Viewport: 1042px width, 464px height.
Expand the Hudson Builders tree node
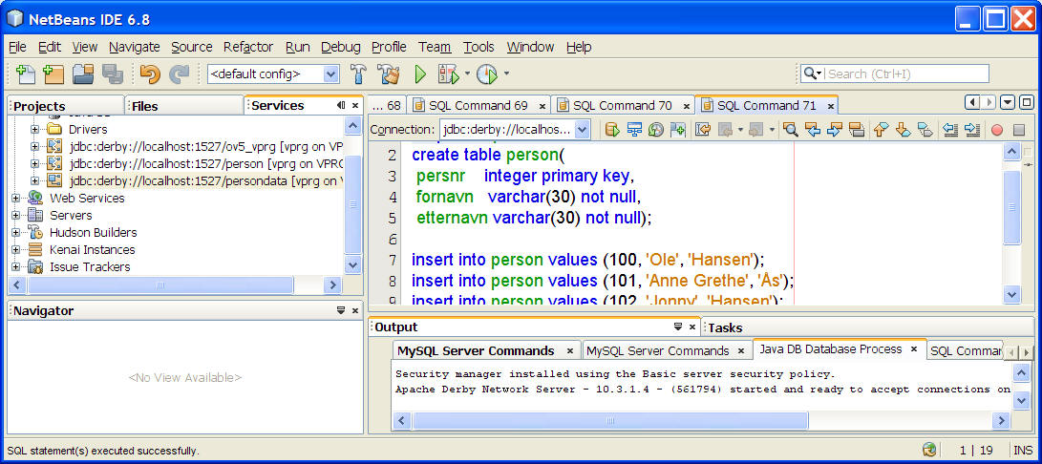16,233
